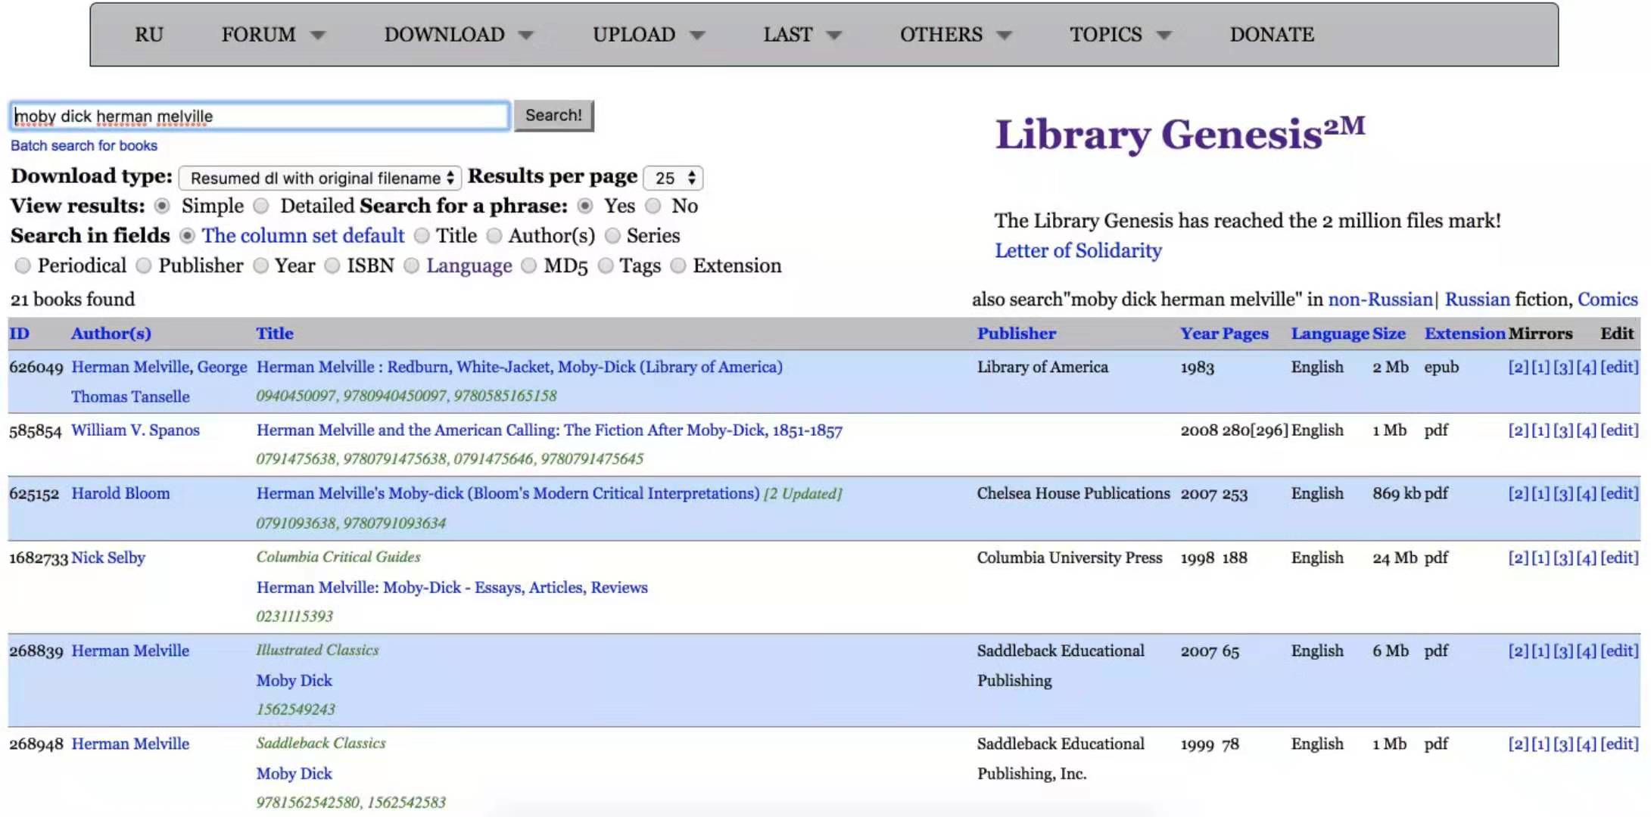Open the Download type combo box
Image resolution: width=1651 pixels, height=817 pixels.
(320, 178)
